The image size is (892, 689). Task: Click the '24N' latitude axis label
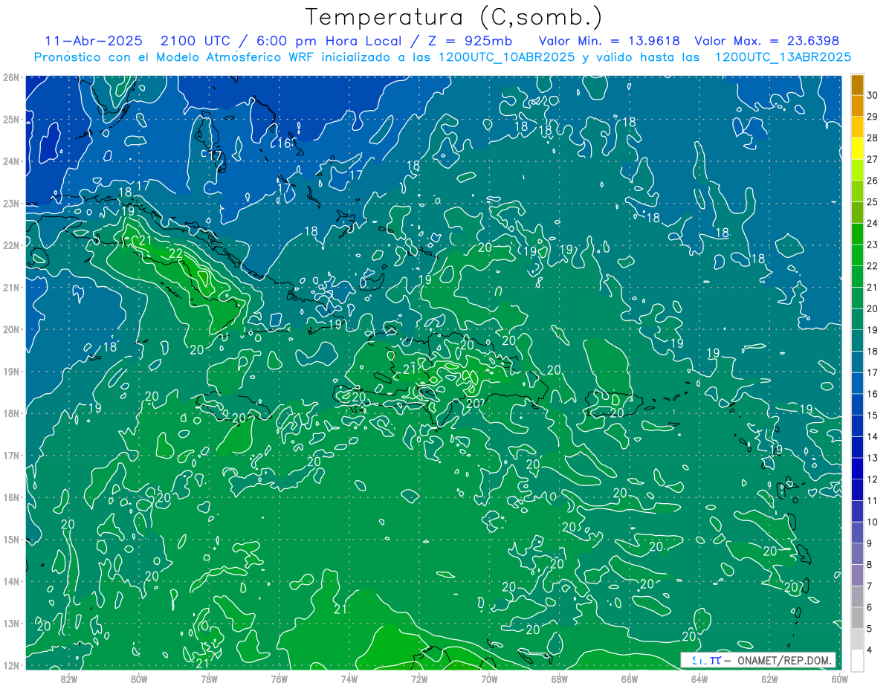pyautogui.click(x=10, y=161)
